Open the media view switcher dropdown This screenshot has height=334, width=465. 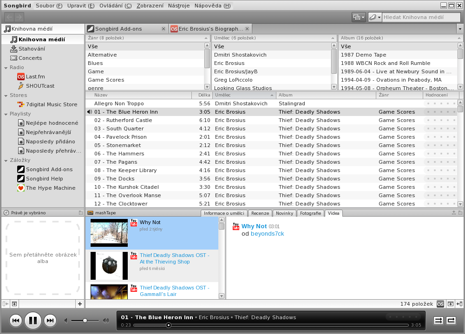[x=359, y=17]
